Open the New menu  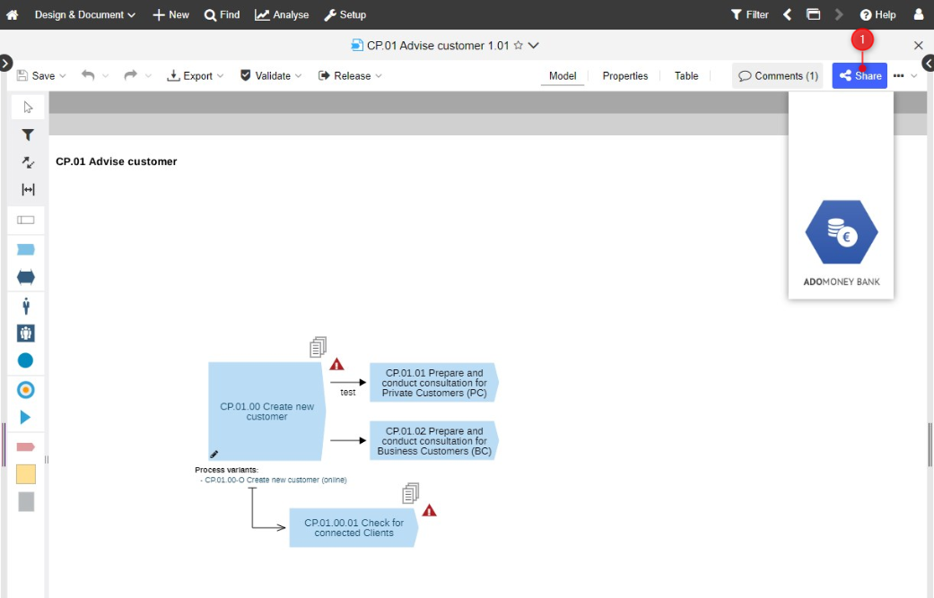(x=171, y=15)
